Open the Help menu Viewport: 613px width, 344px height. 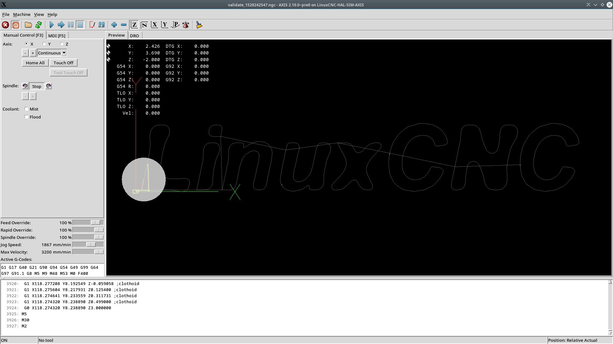(52, 14)
